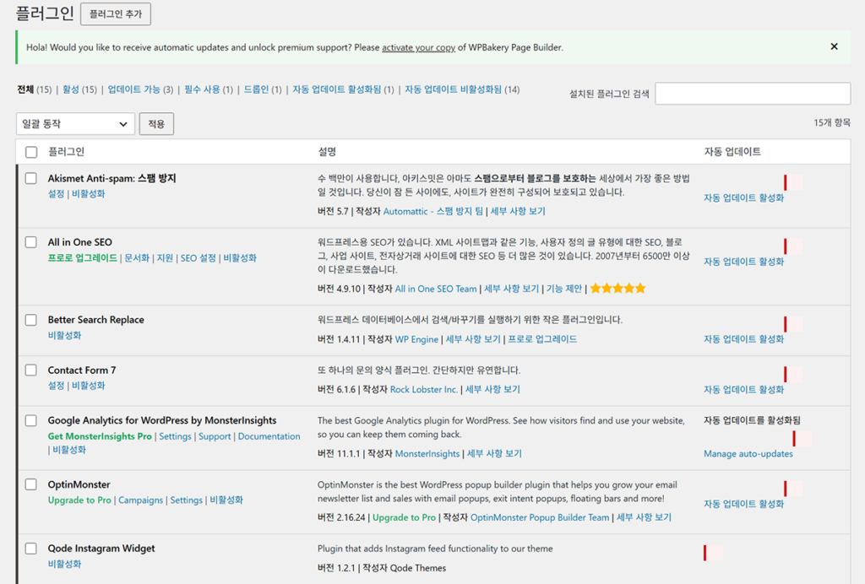The height and width of the screenshot is (584, 865).
Task: Tick the OptinMonster plugin checkbox
Action: pyautogui.click(x=31, y=484)
